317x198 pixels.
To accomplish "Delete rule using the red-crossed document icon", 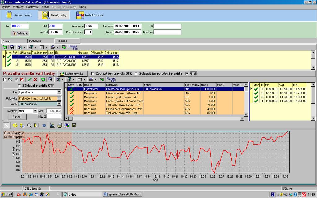I will tap(22, 80).
